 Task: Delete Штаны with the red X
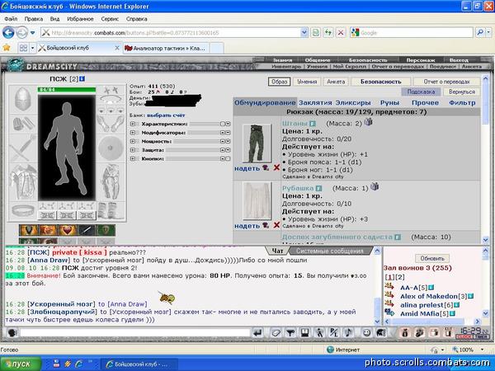click(x=276, y=167)
